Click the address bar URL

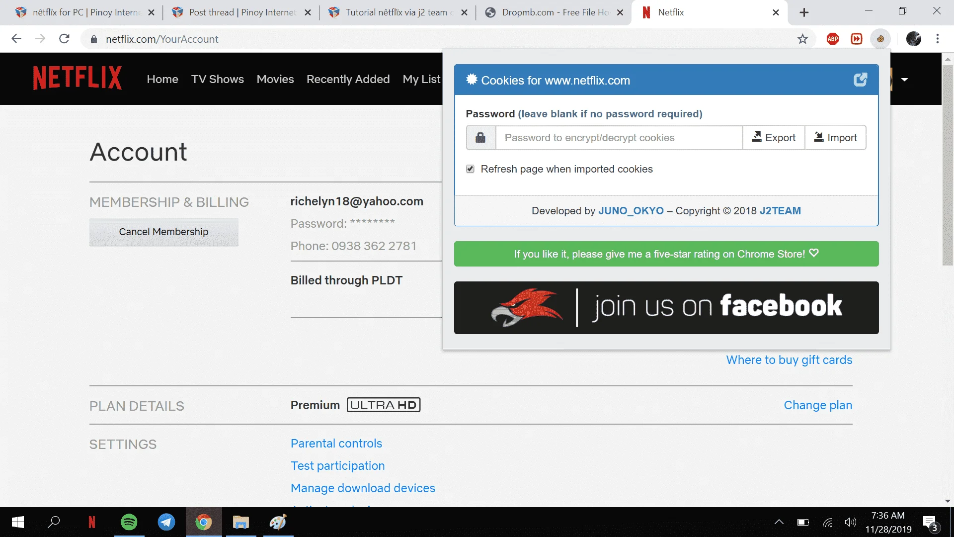click(162, 39)
